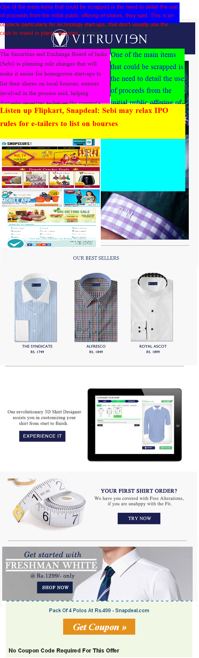Open The Syndicate striped shirt product
Viewport: 199px width, 658px height.
pos(36,308)
